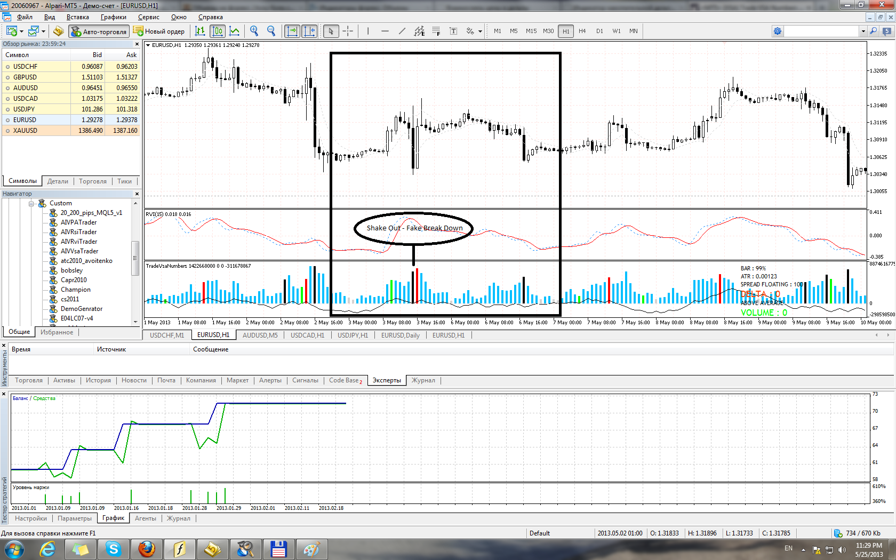Open Skype from the Windows taskbar
896x560 pixels.
(114, 549)
